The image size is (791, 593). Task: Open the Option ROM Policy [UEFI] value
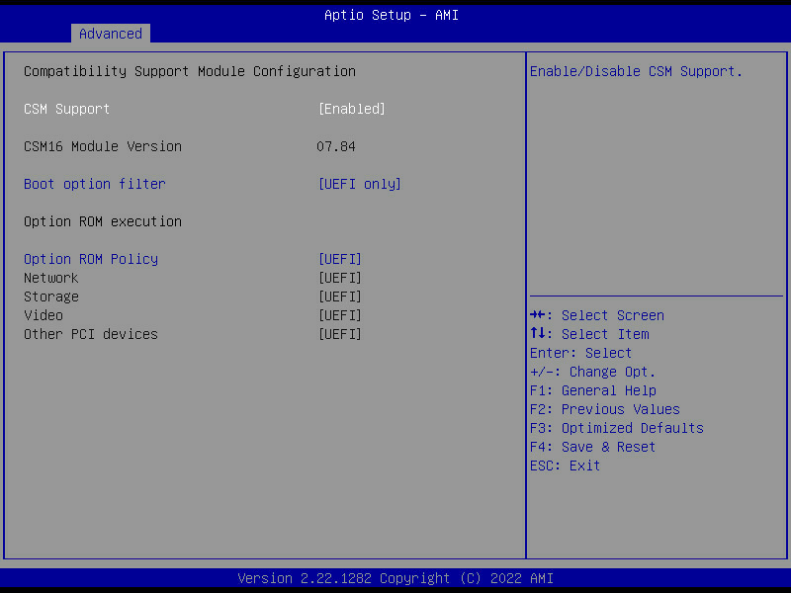coord(340,259)
